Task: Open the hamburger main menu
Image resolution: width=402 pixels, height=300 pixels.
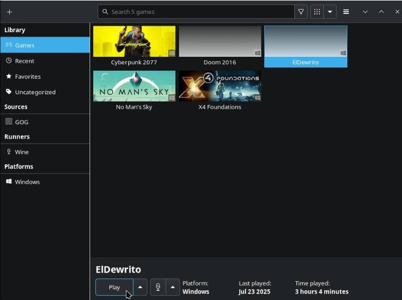Action: [346, 12]
